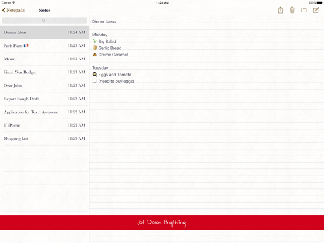
Task: Click the thought bubble emoji
Action: tap(95, 81)
